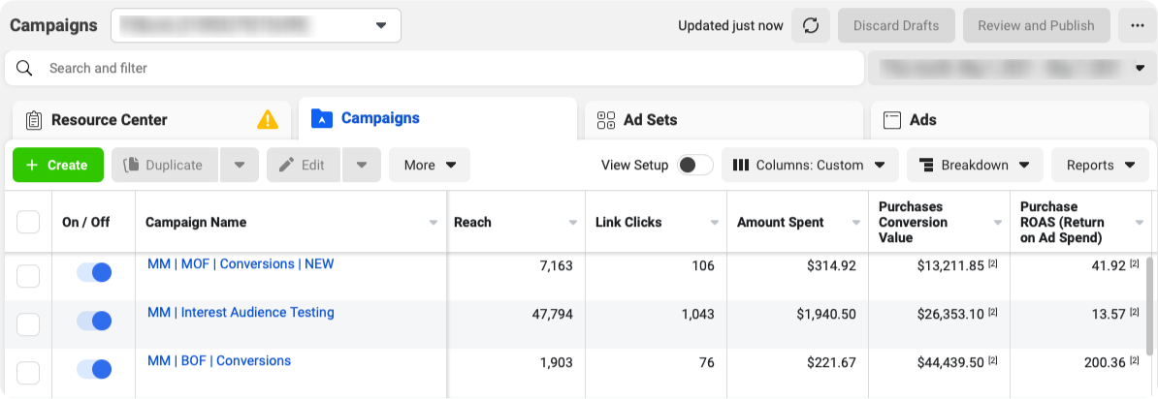Expand the Breakdown dropdown

[x=975, y=165]
